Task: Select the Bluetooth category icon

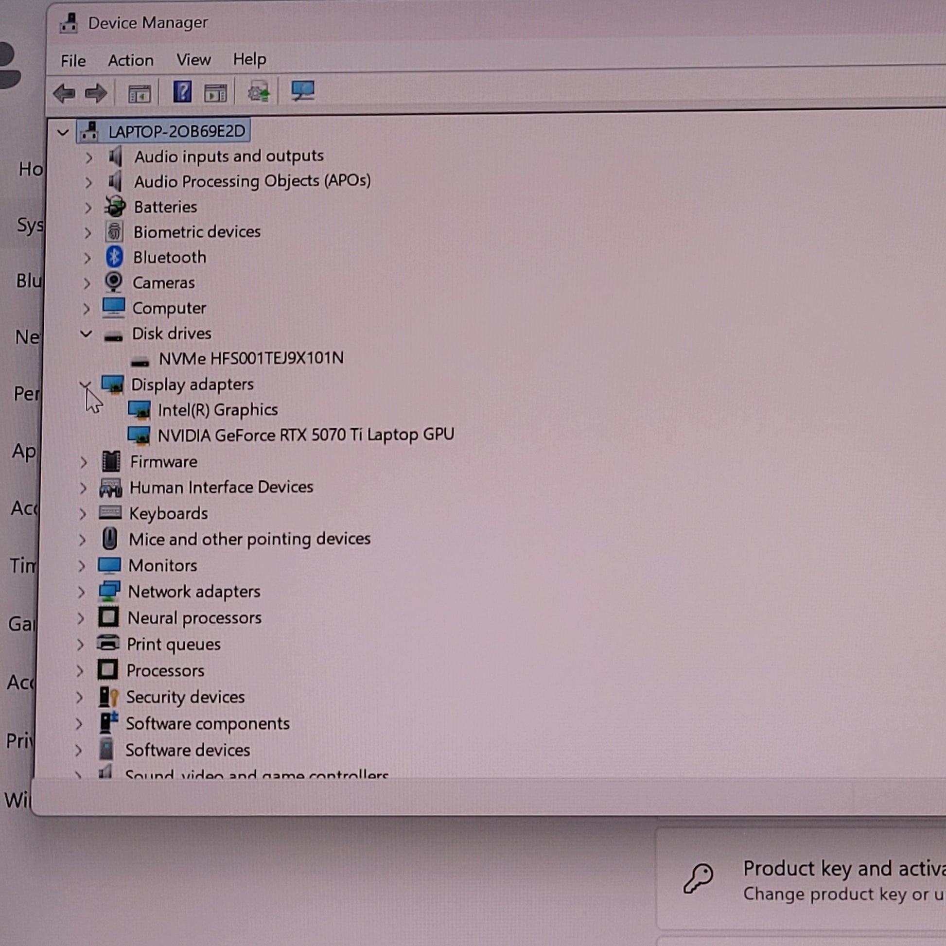Action: click(x=115, y=257)
